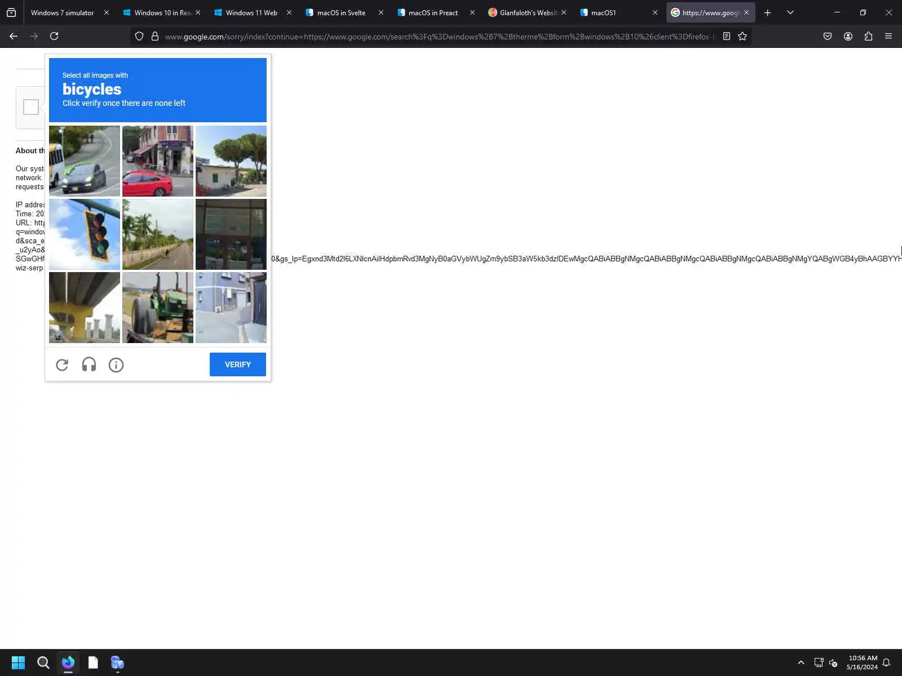The width and height of the screenshot is (902, 676).
Task: Open the Firefox application menu
Action: coord(888,36)
